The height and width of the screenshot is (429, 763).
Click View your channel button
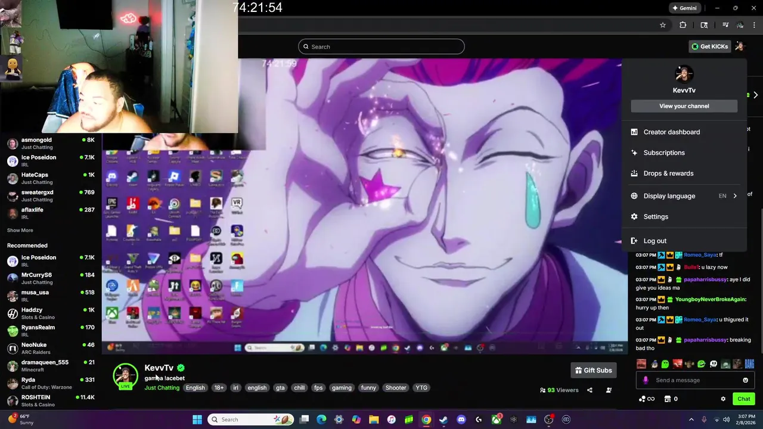[x=684, y=106]
